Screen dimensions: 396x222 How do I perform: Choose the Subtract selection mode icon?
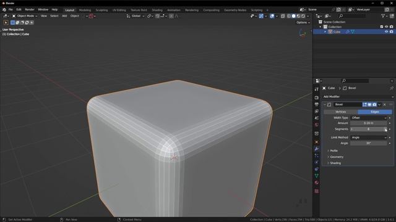tap(22, 22)
